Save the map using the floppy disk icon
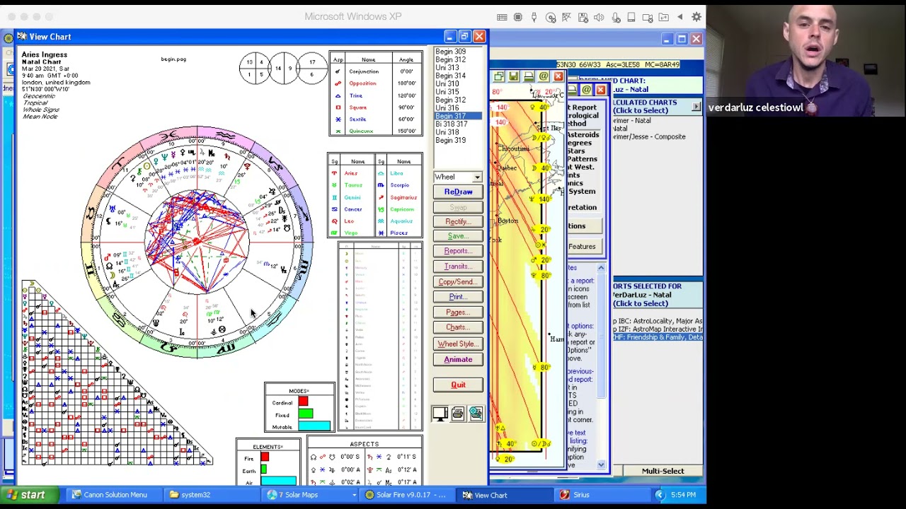The height and width of the screenshot is (509, 906). click(514, 76)
